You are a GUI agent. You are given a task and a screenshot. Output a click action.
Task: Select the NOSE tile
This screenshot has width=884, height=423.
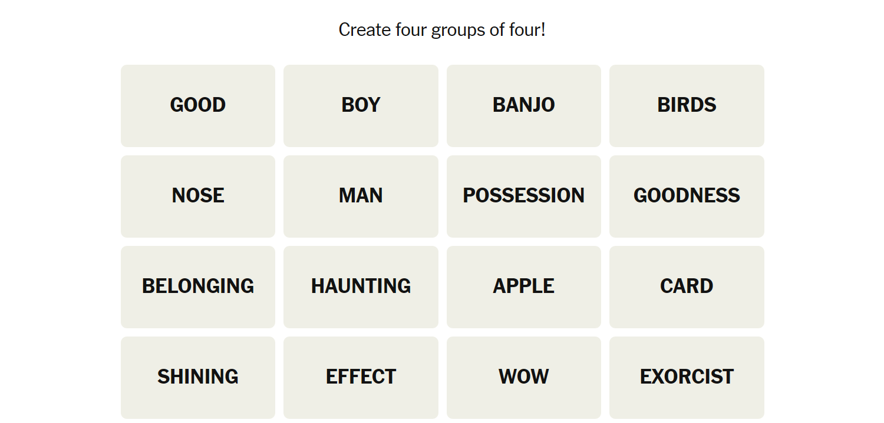pyautogui.click(x=198, y=196)
